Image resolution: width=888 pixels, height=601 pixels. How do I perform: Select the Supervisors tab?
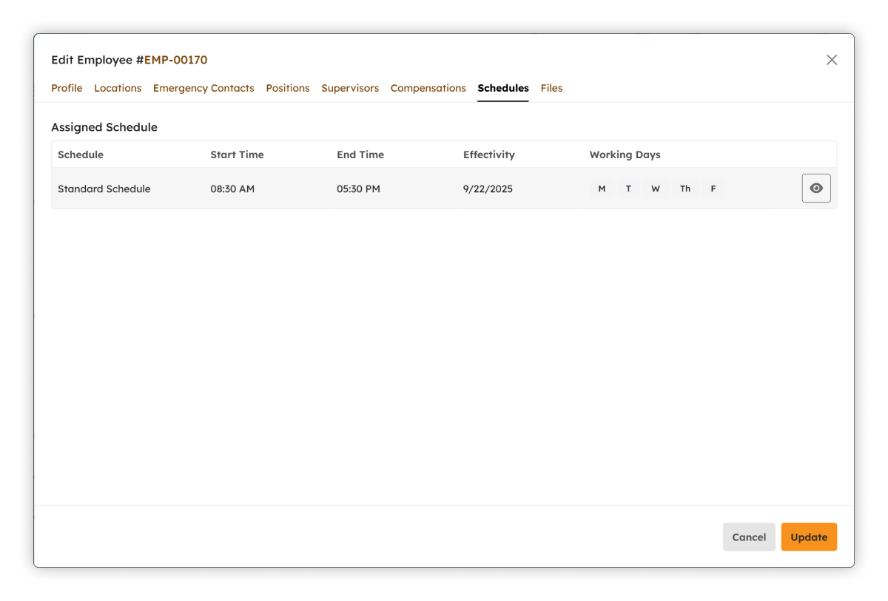tap(350, 88)
